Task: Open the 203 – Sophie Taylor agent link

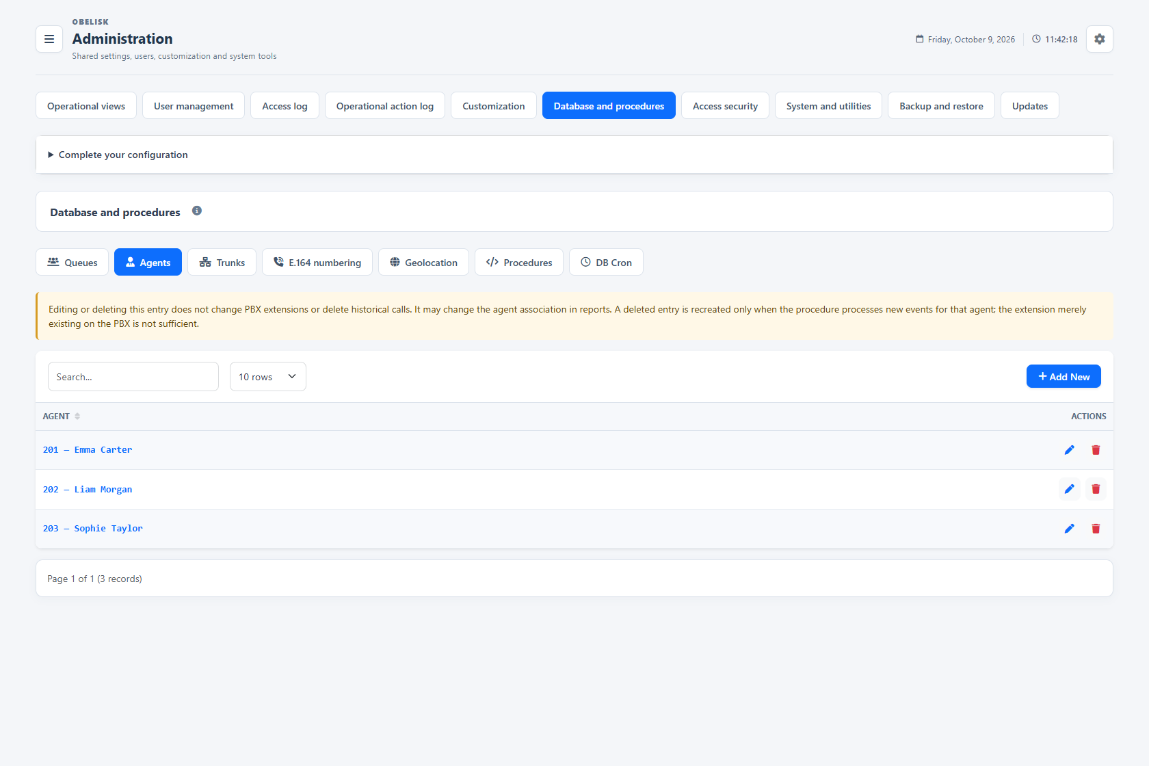Action: point(93,529)
